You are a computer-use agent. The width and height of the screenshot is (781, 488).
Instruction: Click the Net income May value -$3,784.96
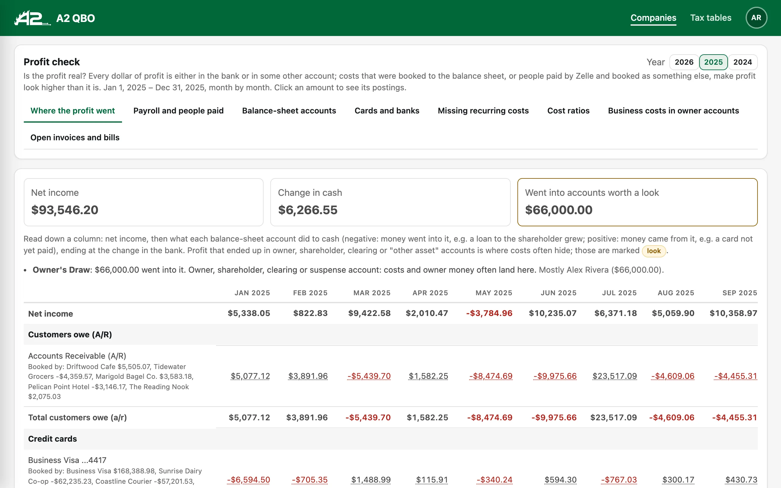489,314
